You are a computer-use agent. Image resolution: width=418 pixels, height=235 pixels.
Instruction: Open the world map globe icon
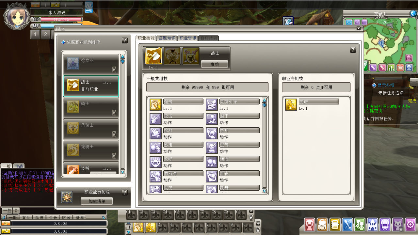click(x=414, y=13)
